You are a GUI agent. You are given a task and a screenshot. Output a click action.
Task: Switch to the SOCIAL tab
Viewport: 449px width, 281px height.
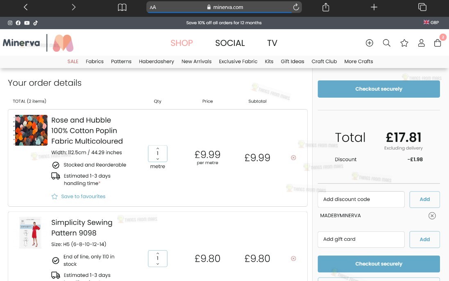tap(230, 43)
